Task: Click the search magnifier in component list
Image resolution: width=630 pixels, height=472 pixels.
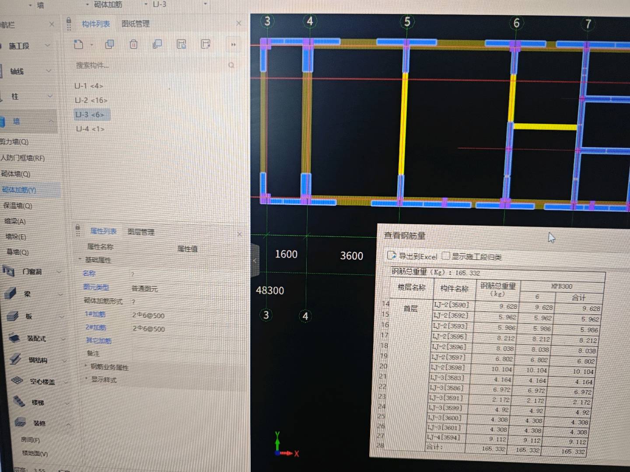Action: (x=231, y=65)
